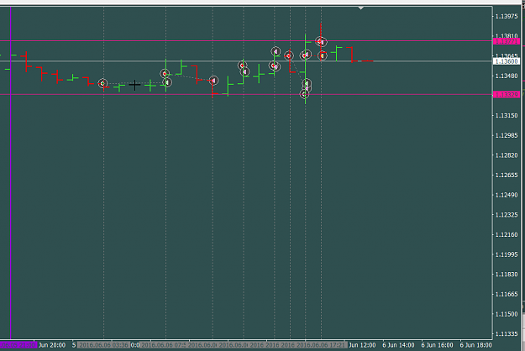Select the gray horizontal line at 1.13600
The width and height of the screenshot is (525, 351).
click(246, 61)
